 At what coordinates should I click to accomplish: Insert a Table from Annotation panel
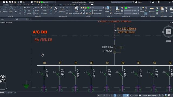point(69,13)
